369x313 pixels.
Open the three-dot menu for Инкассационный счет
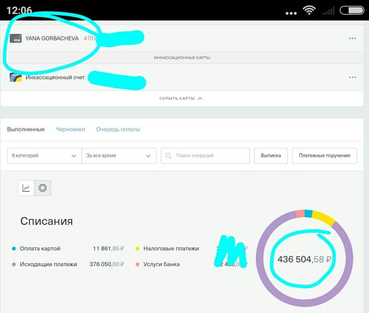click(x=352, y=77)
